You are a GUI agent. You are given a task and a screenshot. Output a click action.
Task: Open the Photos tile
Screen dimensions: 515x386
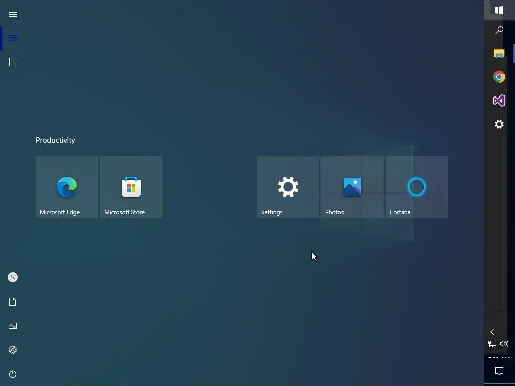353,187
